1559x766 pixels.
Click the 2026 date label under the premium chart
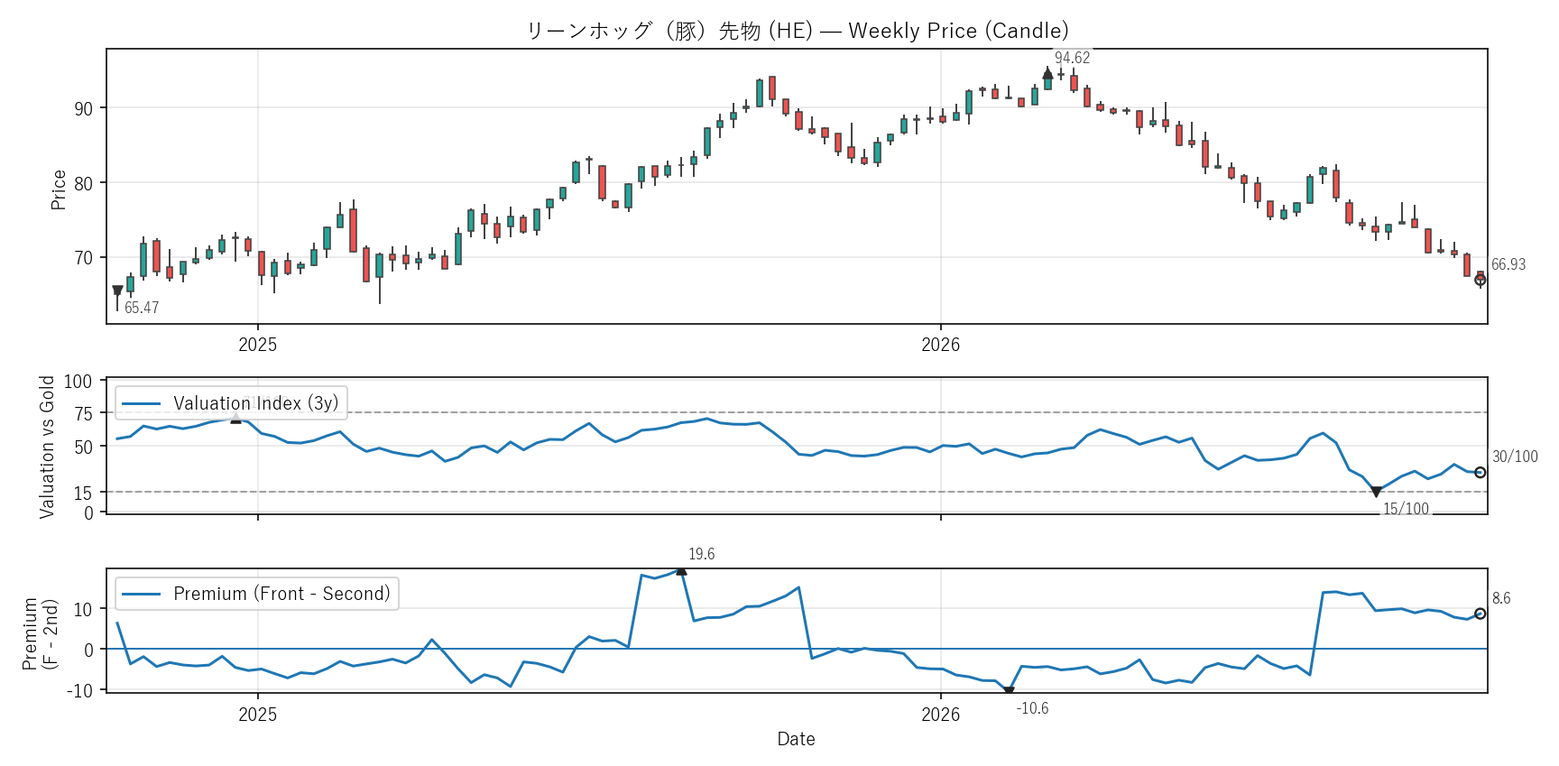tap(941, 715)
